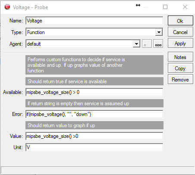
Task: Apply the probe settings
Action: coord(180,44)
